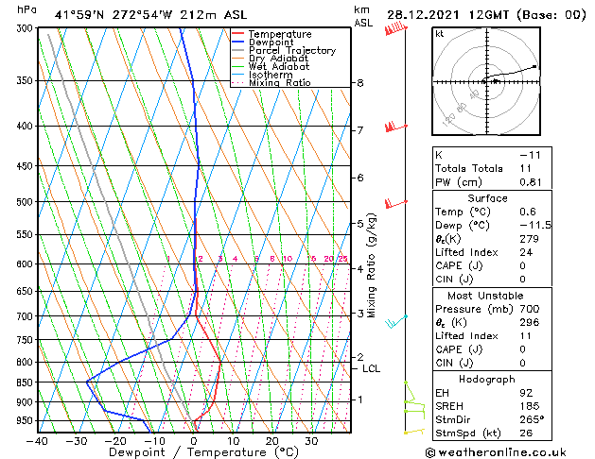Click the 'Most Unstable' section heading
This screenshot has width=595, height=459.
pyautogui.click(x=485, y=296)
